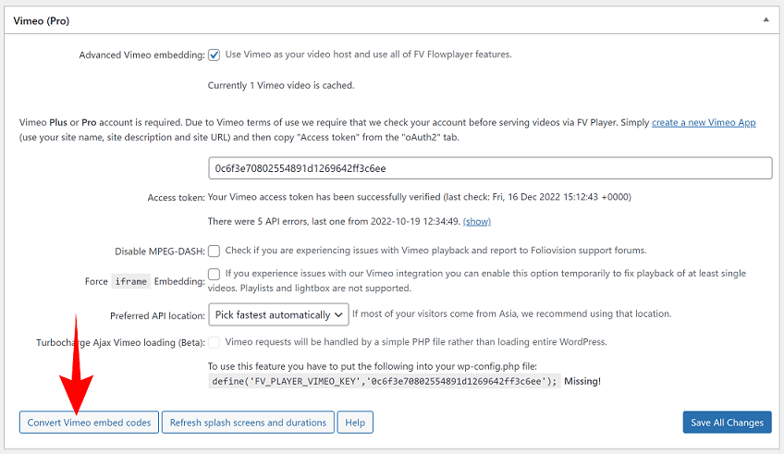The width and height of the screenshot is (784, 454).
Task: Click the Vimeo access token input field
Action: [x=490, y=168]
